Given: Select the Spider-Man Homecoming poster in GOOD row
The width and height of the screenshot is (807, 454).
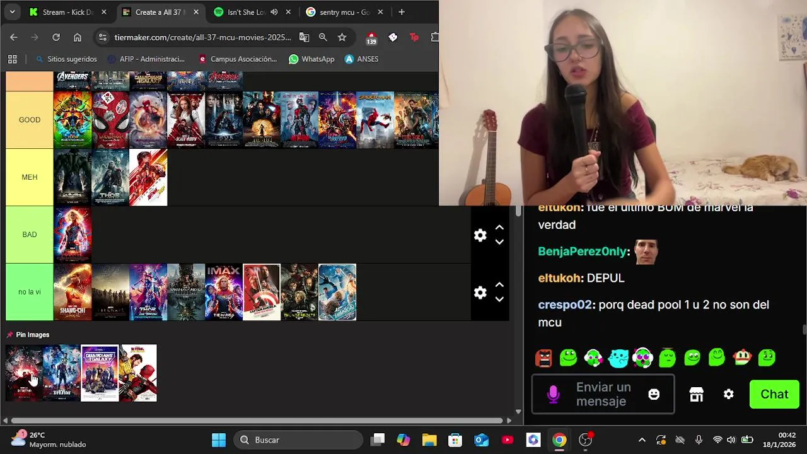Looking at the screenshot, I should point(375,120).
